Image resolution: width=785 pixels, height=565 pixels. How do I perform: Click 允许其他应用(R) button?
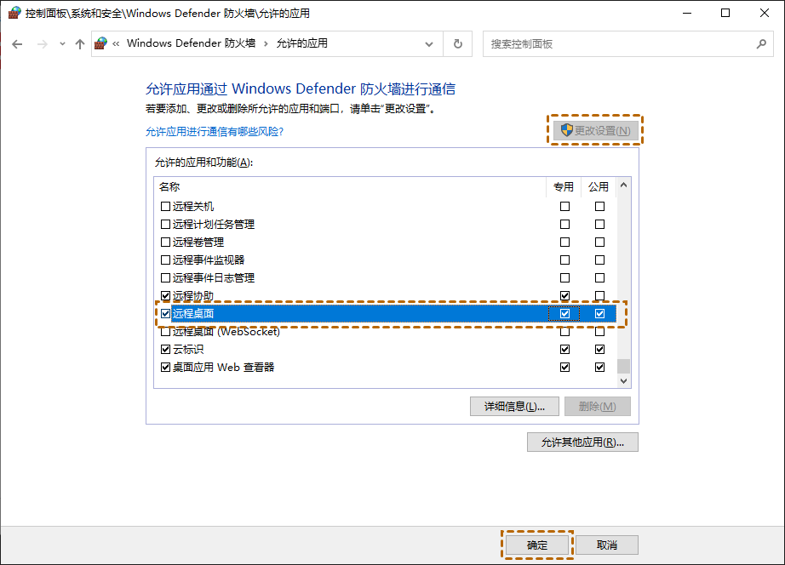pos(582,442)
